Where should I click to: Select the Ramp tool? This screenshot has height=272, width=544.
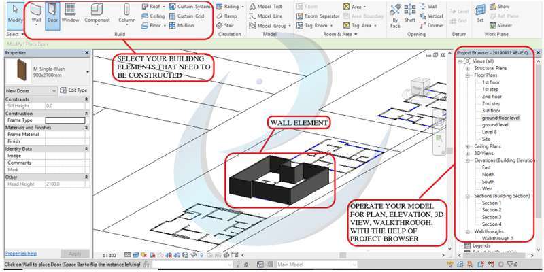pyautogui.click(x=226, y=16)
